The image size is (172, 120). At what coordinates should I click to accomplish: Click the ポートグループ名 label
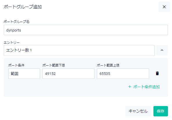click(x=17, y=22)
